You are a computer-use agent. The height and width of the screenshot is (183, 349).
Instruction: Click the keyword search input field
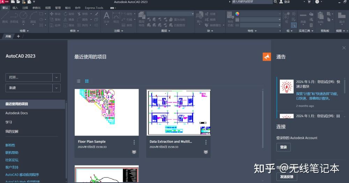pos(252,2)
